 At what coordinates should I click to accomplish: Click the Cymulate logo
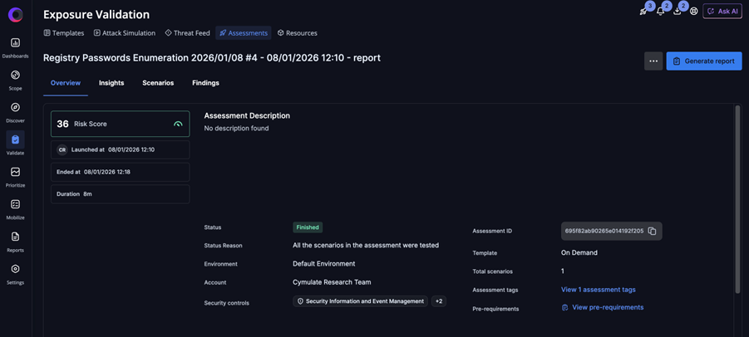click(x=15, y=15)
